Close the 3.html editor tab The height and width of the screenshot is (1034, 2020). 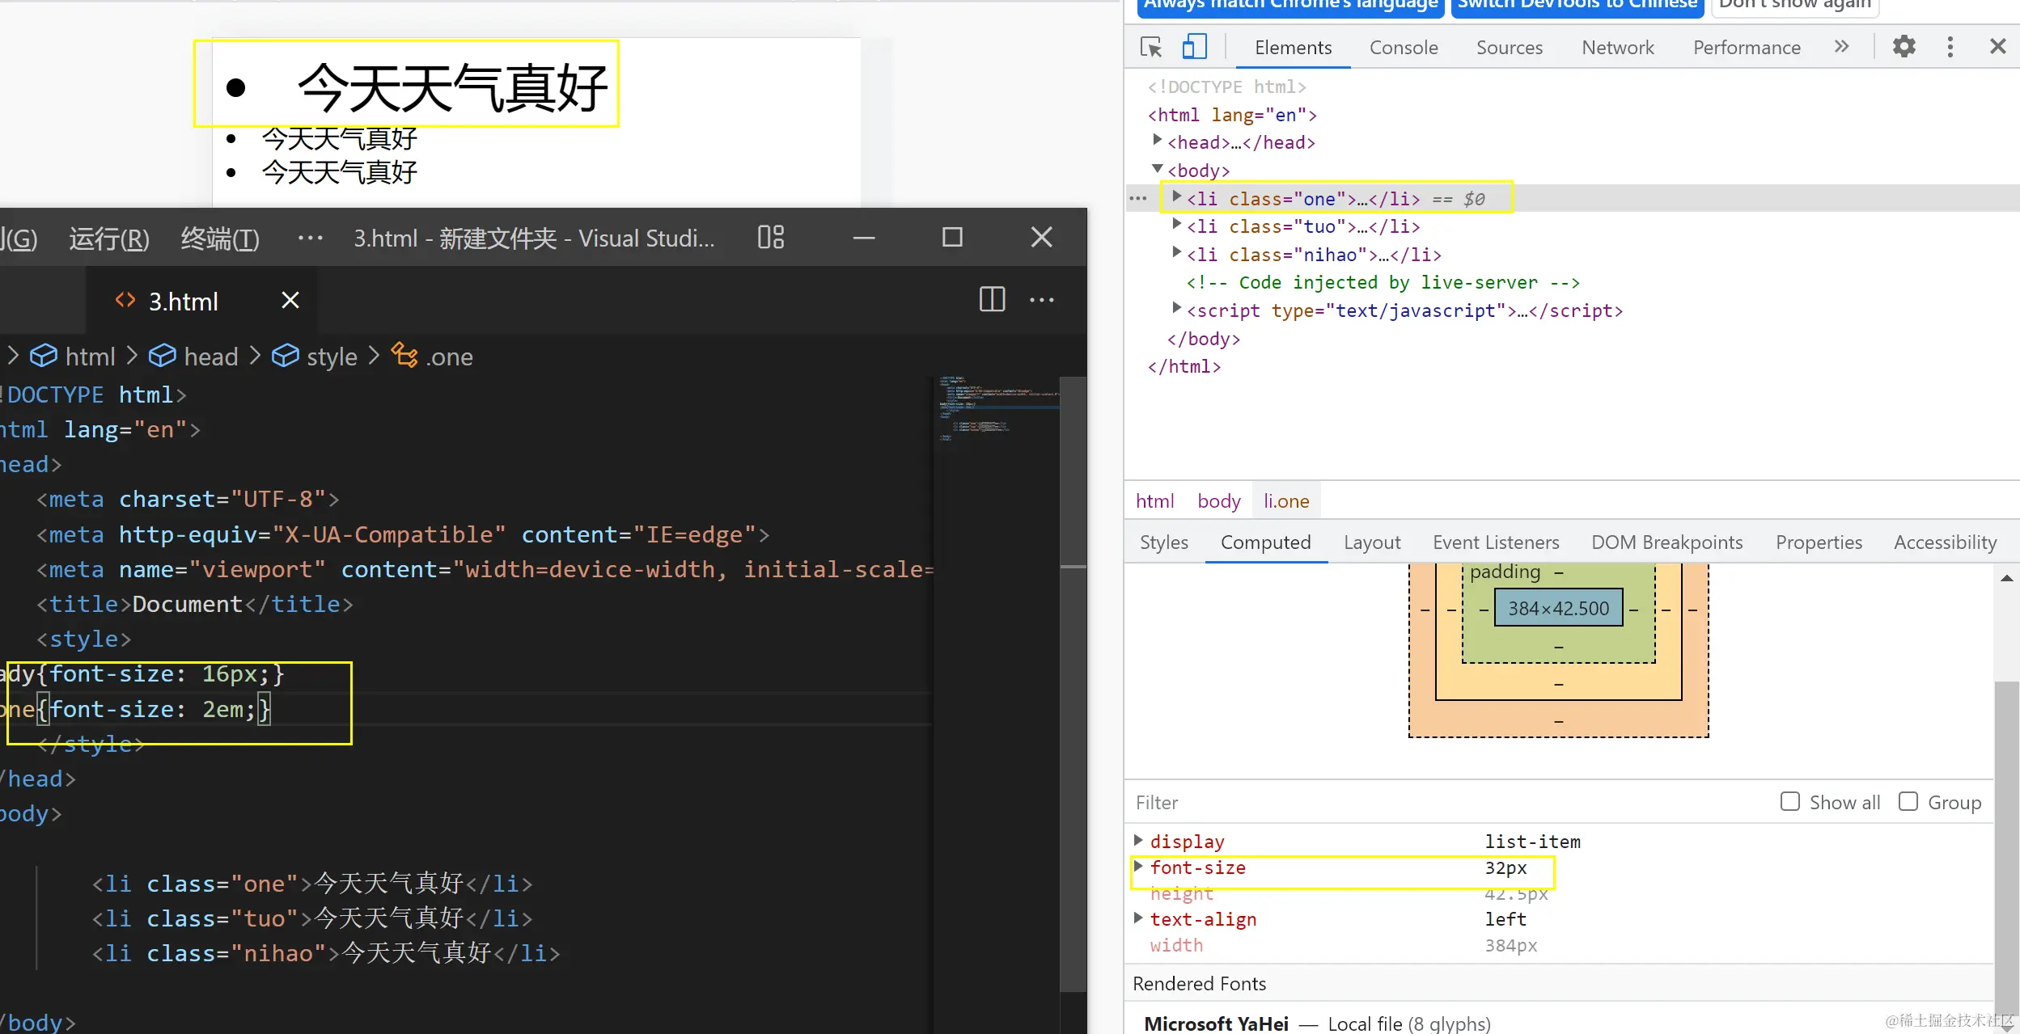pos(290,301)
